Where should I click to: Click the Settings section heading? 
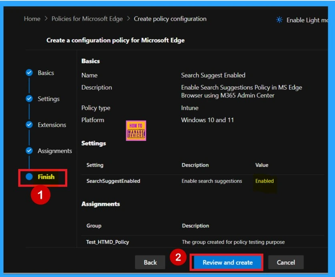[94, 143]
